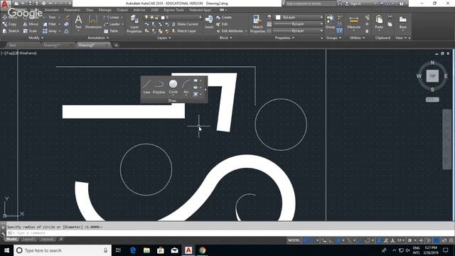Switch to the Start file tab
Viewport: 455px width, 256px height.
tap(12, 46)
